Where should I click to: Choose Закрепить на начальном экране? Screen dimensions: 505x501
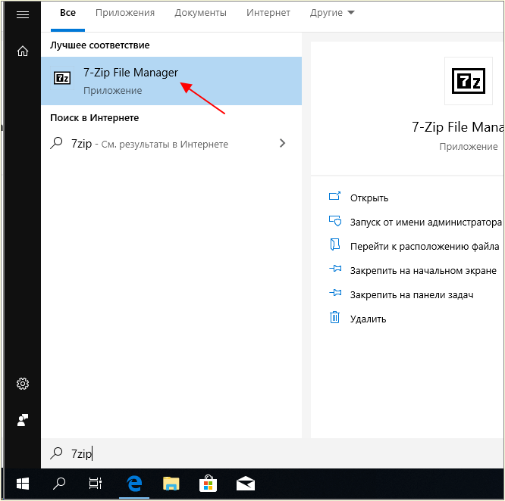point(423,271)
